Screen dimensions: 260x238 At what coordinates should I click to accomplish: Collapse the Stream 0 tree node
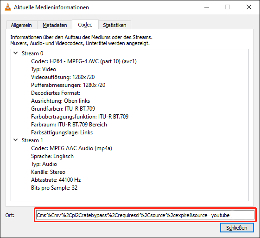pyautogui.click(x=16, y=53)
